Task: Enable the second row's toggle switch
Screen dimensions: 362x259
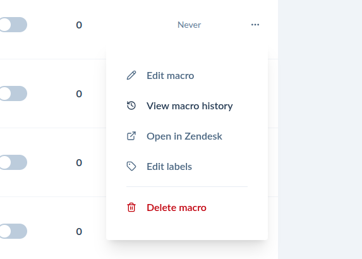Action: [x=13, y=93]
